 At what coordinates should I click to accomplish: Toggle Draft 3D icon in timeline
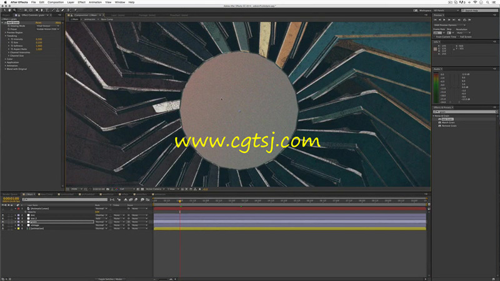tap(119, 199)
